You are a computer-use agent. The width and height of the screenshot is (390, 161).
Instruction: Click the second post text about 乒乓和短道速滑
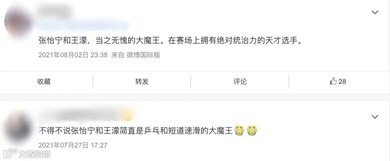point(135,131)
